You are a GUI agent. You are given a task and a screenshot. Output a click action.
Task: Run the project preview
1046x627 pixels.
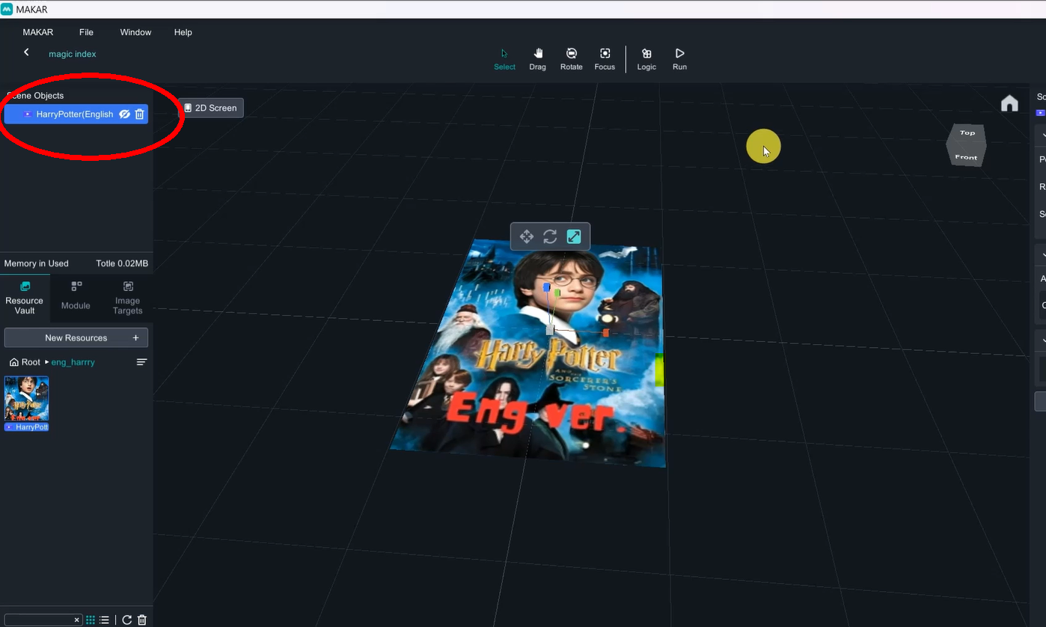(679, 58)
